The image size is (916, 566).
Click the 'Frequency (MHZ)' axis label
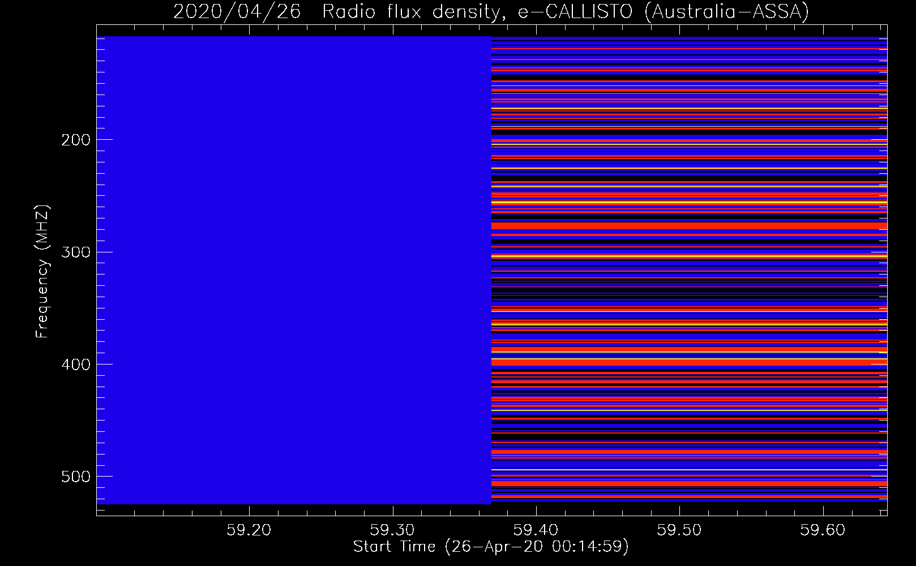pos(42,271)
